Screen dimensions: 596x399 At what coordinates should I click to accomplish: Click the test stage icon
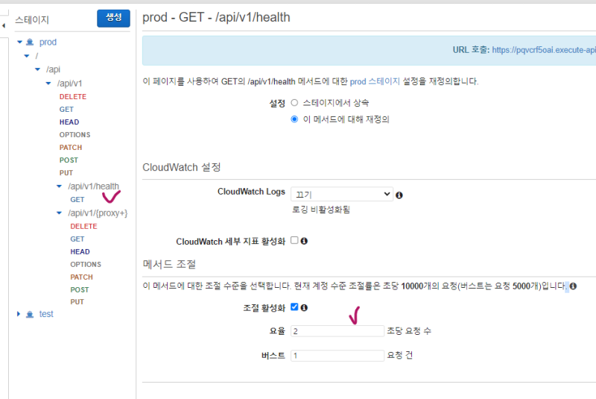[30, 314]
